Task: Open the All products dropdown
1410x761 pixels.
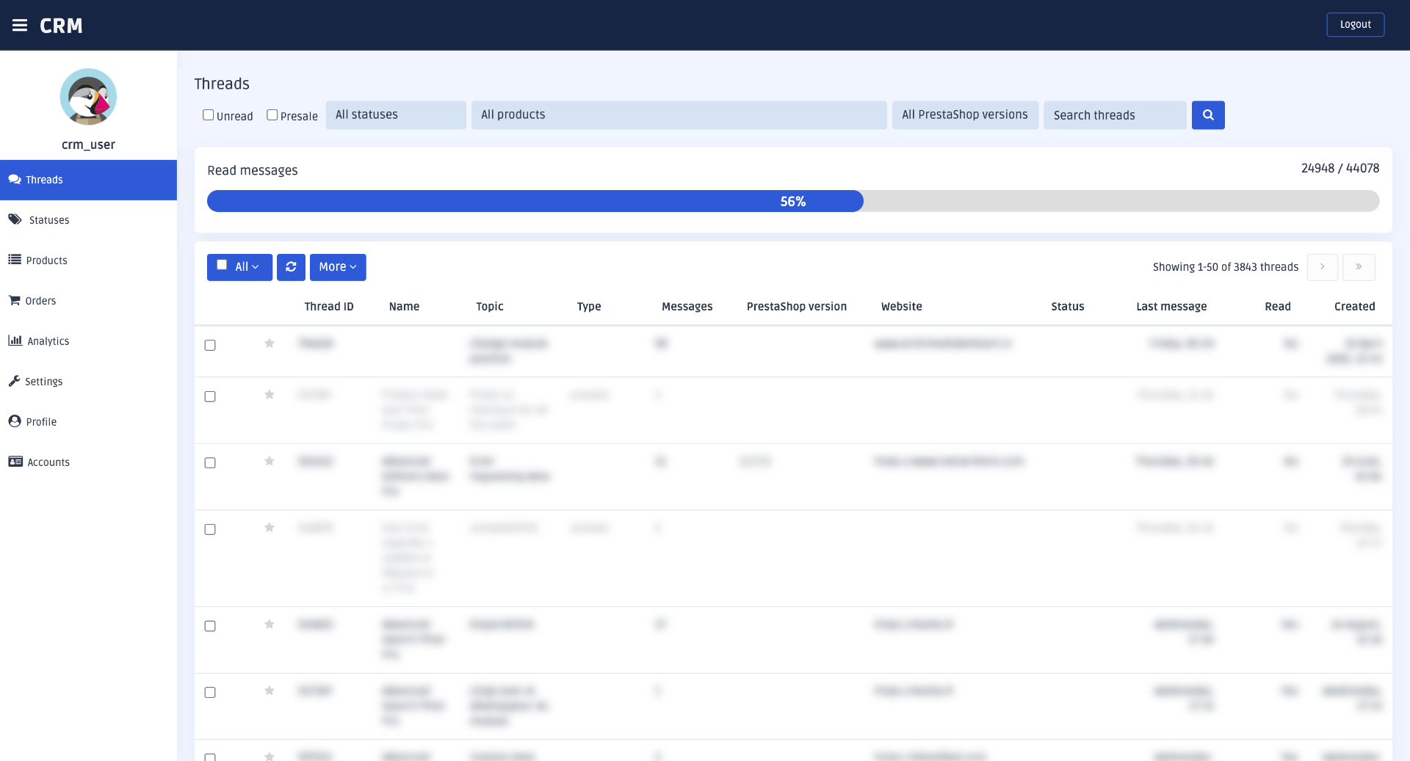Action: point(679,115)
